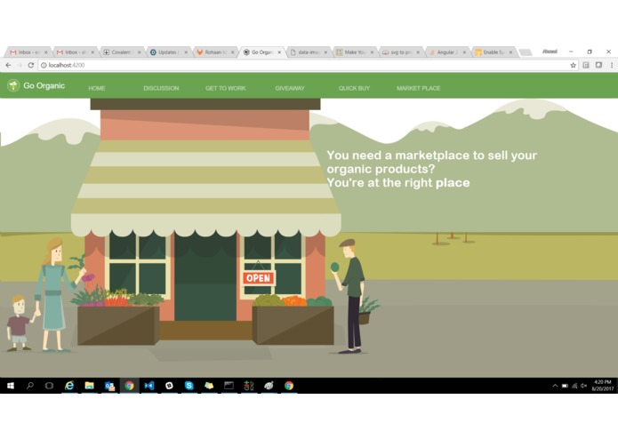Click the OPEN sign on the shop

[259, 278]
